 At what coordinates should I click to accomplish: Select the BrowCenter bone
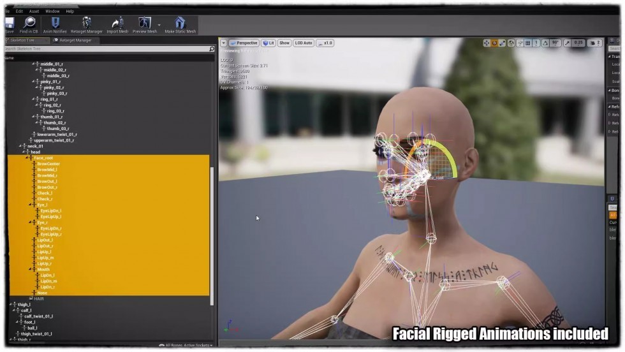click(x=48, y=164)
